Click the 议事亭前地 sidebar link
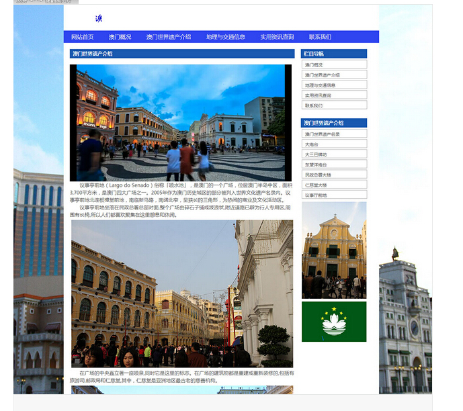 click(x=334, y=195)
